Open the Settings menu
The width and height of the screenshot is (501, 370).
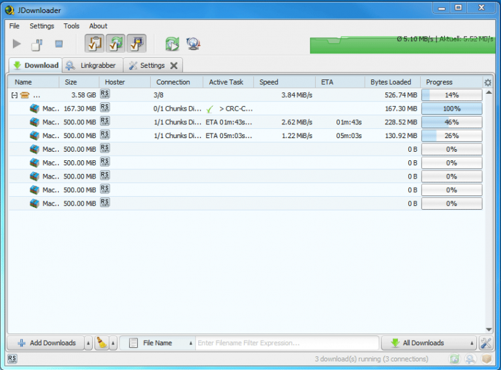[42, 26]
